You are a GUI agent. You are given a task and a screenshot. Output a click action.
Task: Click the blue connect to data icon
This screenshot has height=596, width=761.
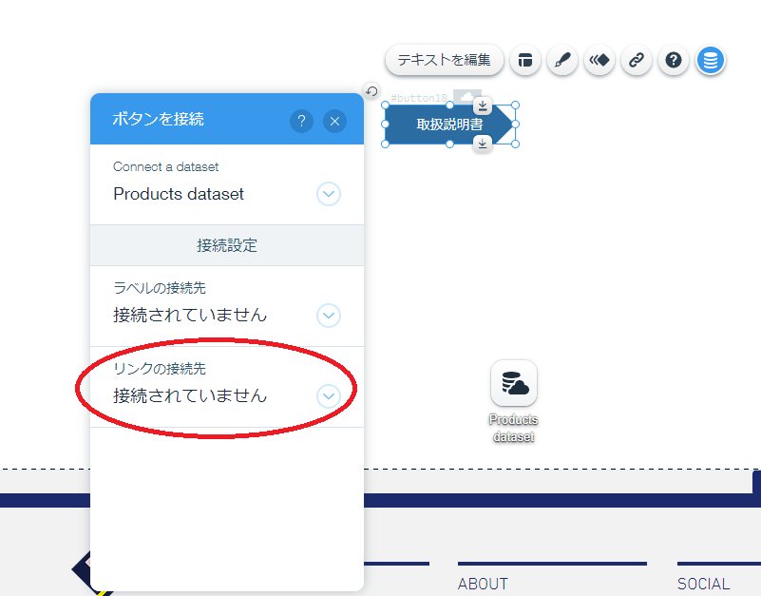pos(711,60)
